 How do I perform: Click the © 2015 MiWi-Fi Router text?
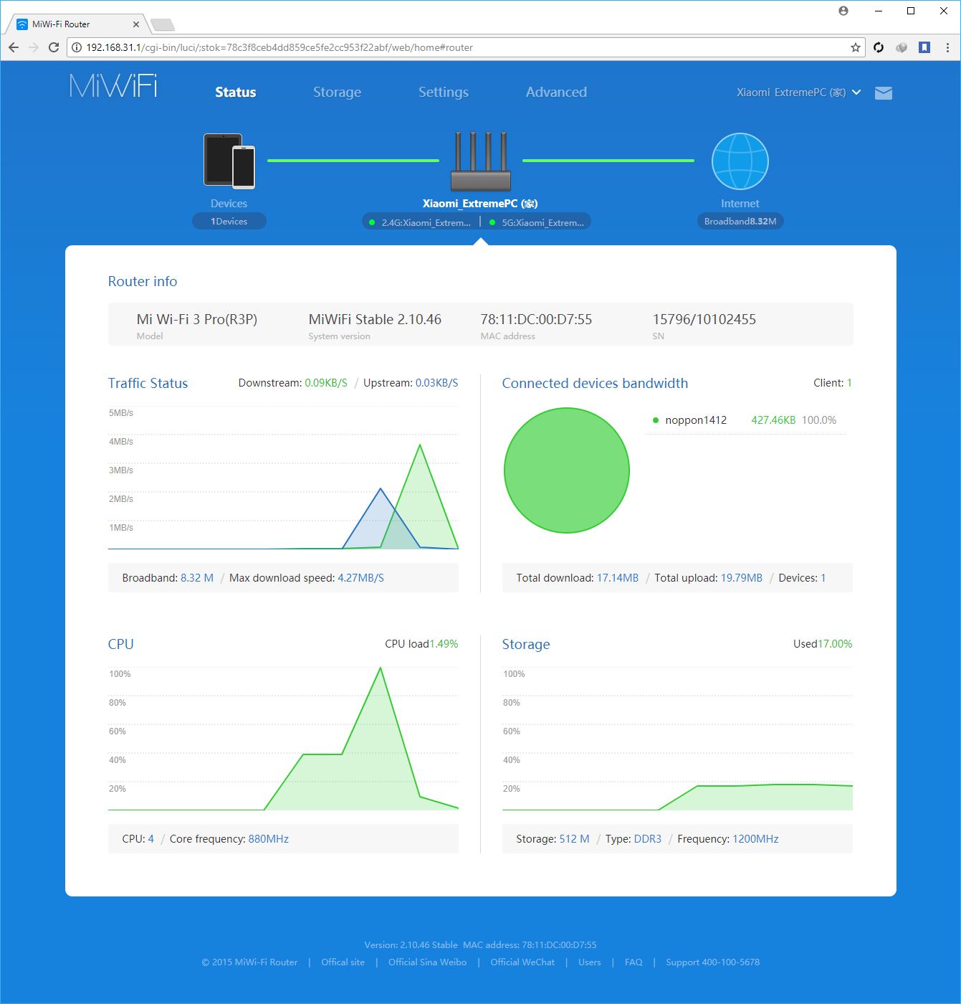click(249, 962)
